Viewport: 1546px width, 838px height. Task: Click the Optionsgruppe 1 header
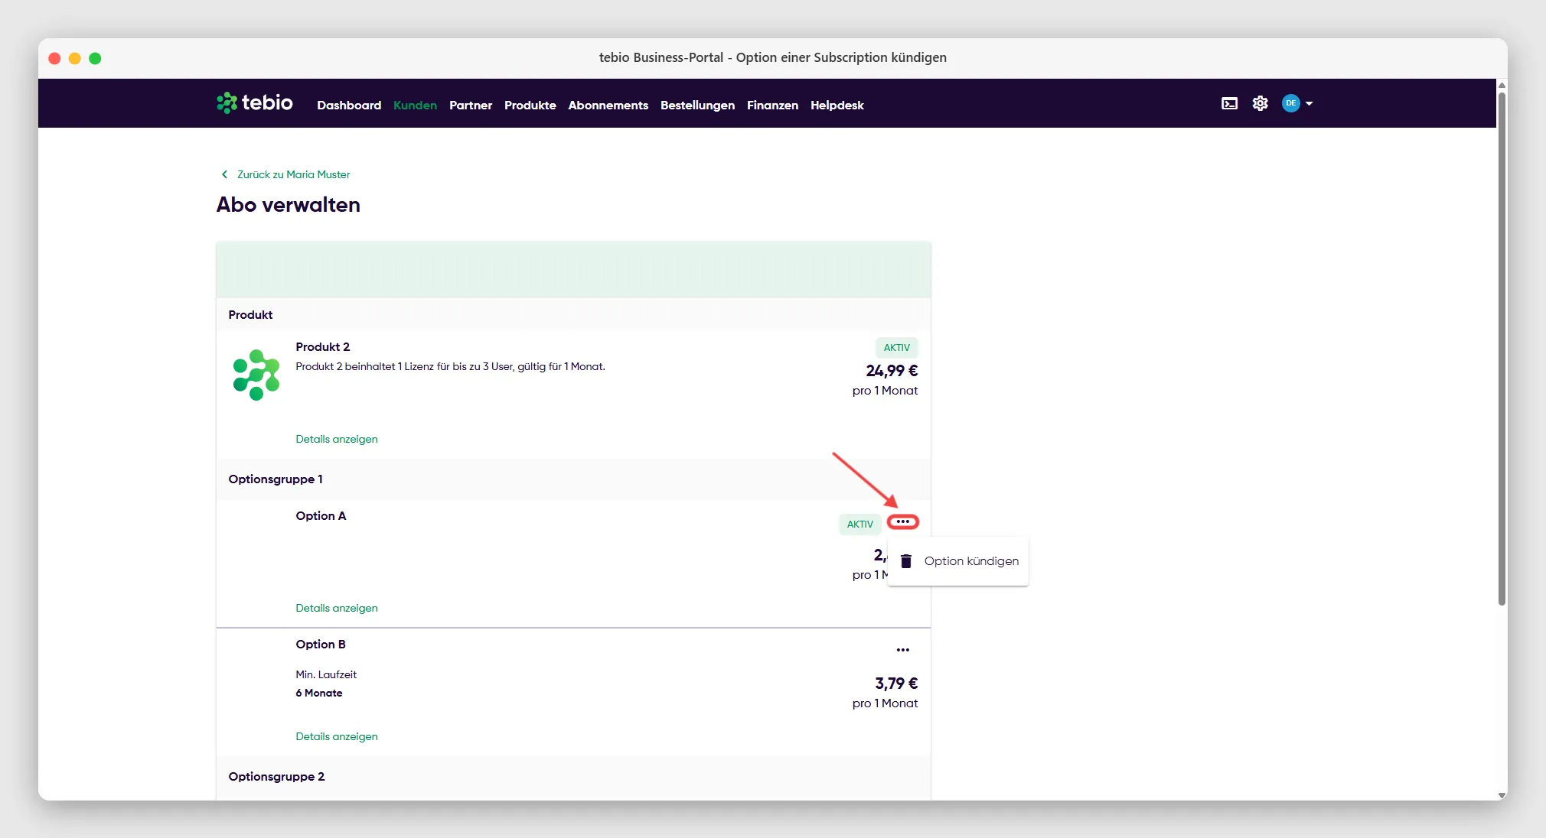(276, 479)
